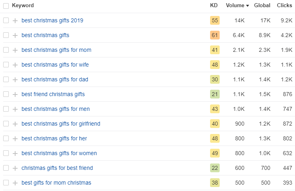Click plus icon for 'best christmas gifts for women'
295x191 pixels.
[x=15, y=154]
